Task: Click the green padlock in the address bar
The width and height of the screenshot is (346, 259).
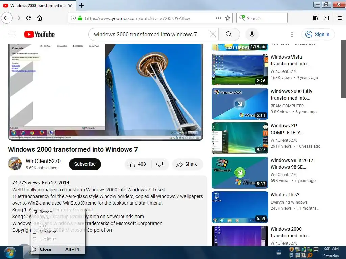Action: click(80, 18)
